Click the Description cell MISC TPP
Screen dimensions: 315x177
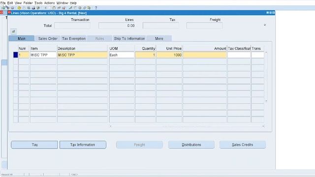[82, 55]
